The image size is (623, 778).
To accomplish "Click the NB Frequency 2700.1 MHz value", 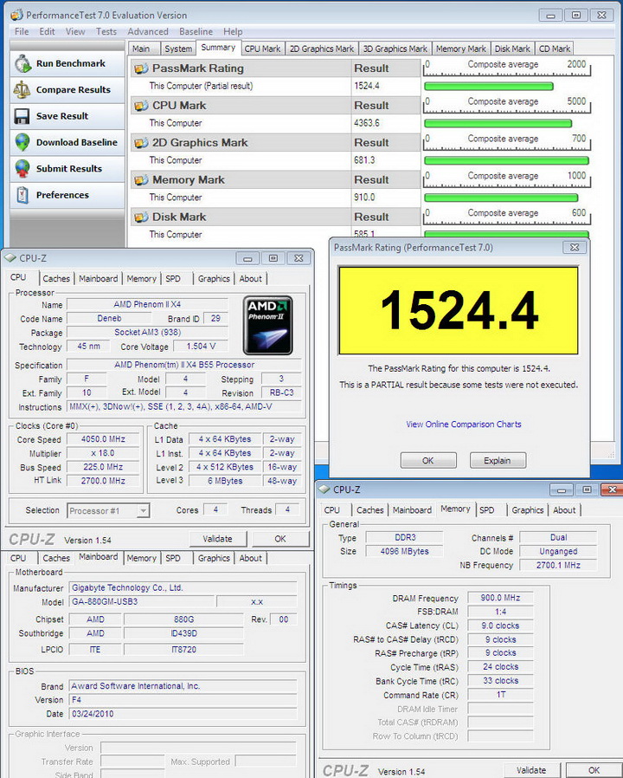I will coord(558,565).
